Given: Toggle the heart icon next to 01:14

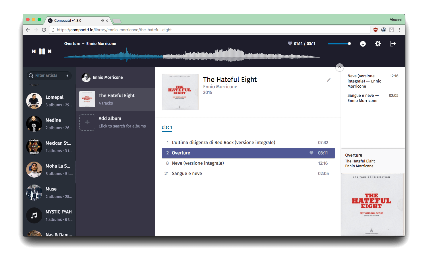Looking at the screenshot, I should (290, 44).
